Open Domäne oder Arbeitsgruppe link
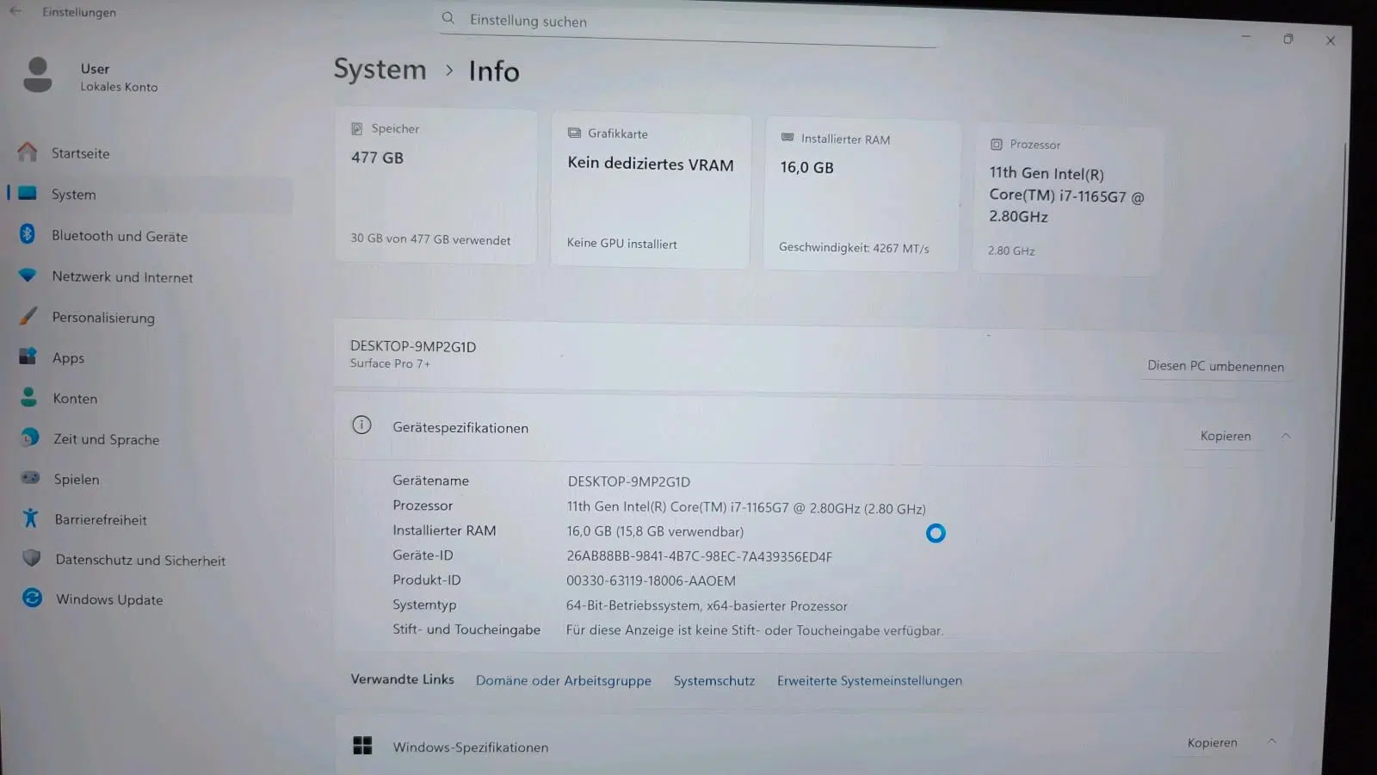 pos(564,680)
